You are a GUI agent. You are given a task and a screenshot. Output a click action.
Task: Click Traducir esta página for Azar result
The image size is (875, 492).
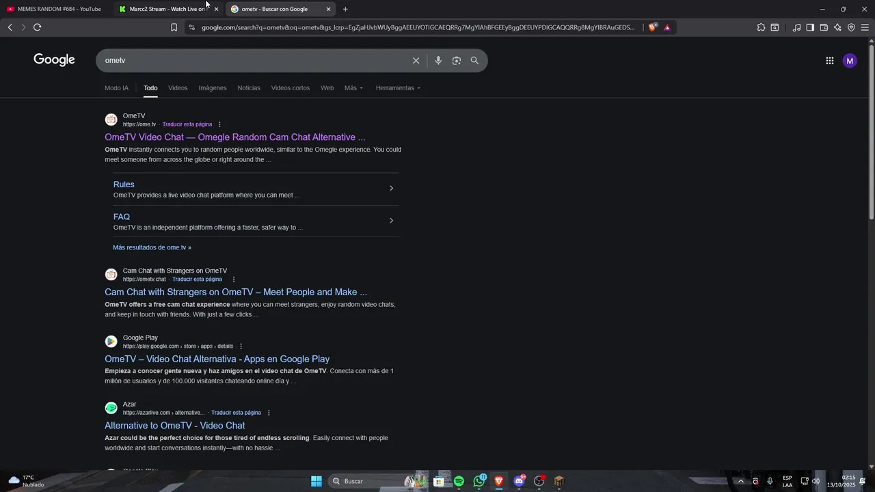(236, 413)
